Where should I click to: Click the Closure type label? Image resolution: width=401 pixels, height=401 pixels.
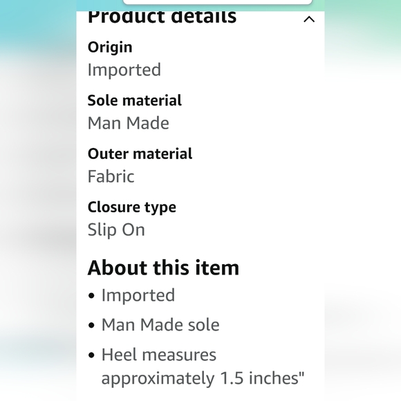pyautogui.click(x=131, y=207)
